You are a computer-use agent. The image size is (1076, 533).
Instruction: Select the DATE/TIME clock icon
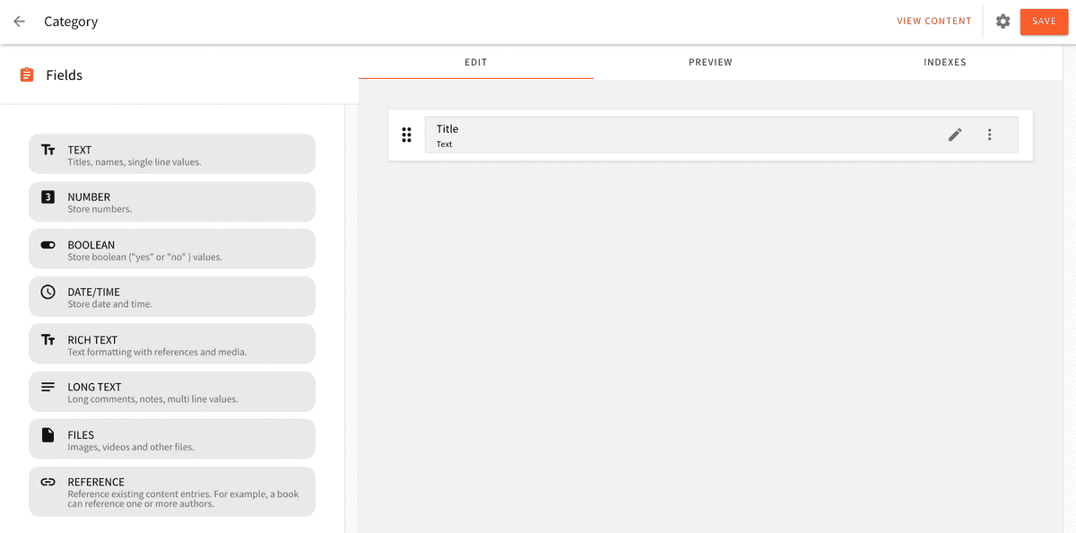(48, 292)
